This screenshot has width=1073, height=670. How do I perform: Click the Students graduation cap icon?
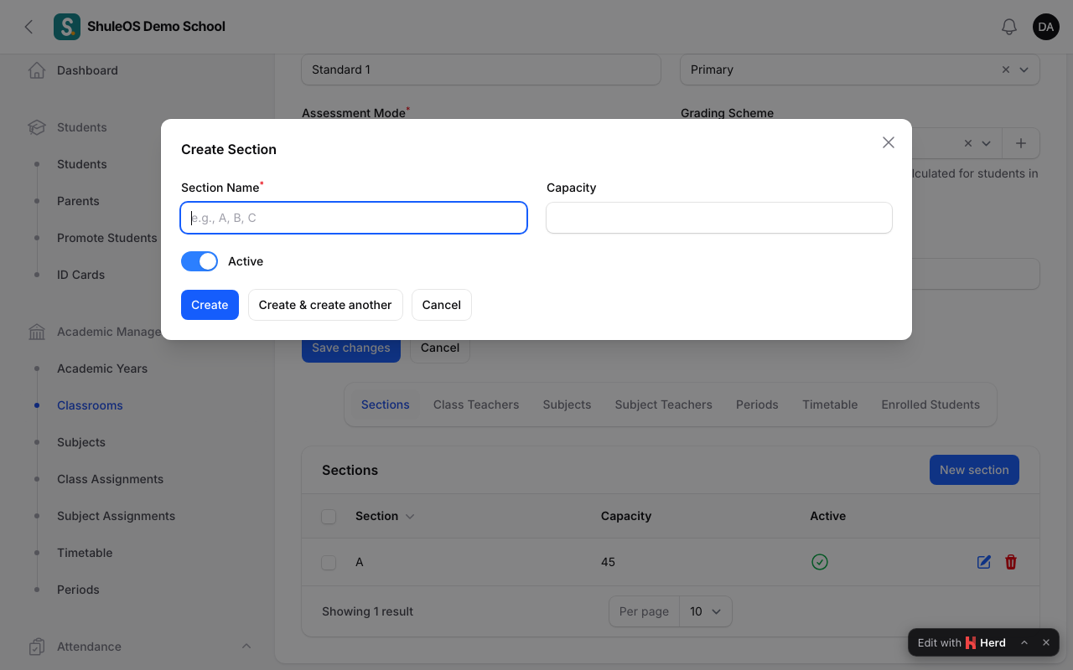click(37, 127)
